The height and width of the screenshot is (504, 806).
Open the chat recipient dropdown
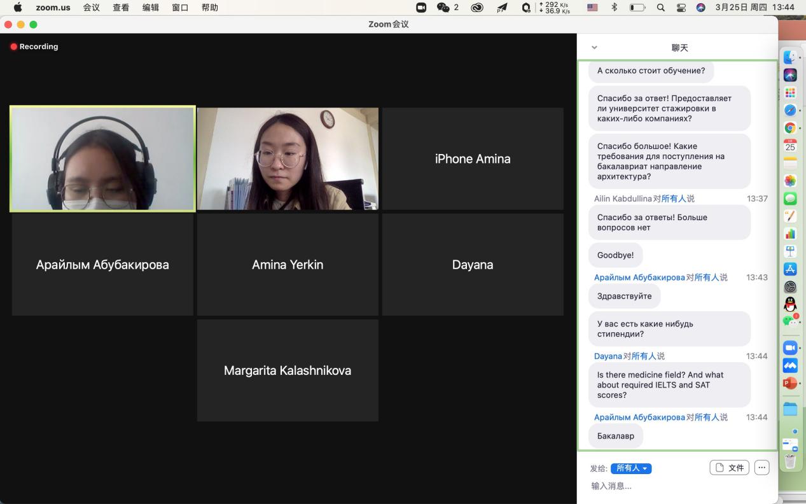(x=630, y=468)
